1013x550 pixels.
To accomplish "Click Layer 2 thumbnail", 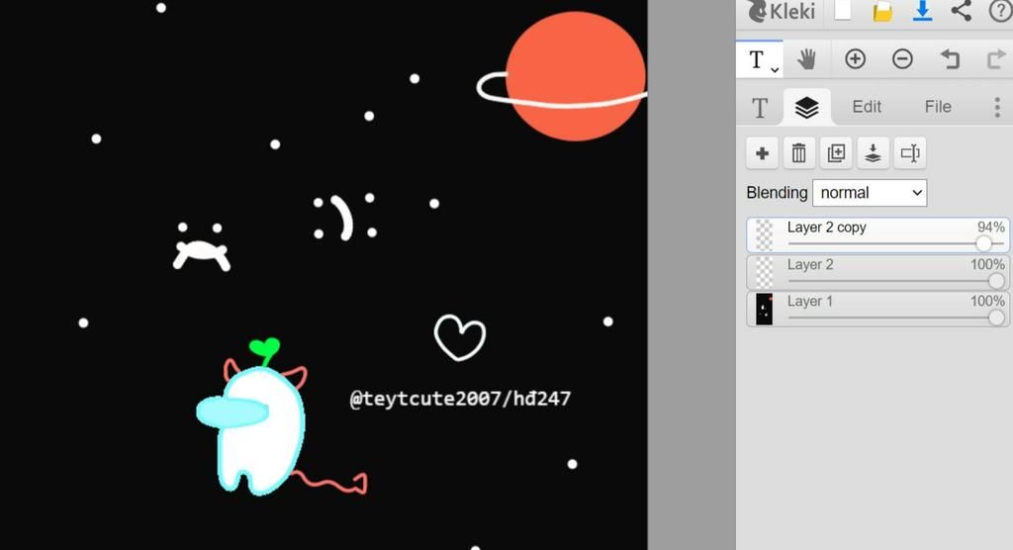I will 765,272.
